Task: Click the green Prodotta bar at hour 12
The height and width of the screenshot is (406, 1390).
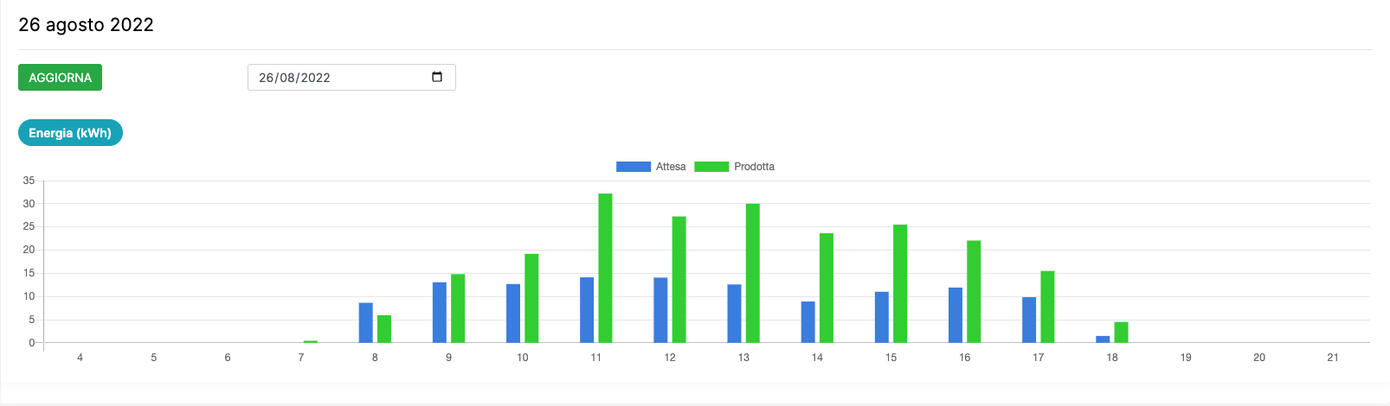Action: (679, 279)
